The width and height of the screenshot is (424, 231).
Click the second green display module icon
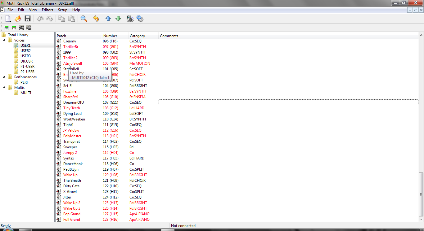tap(14, 28)
